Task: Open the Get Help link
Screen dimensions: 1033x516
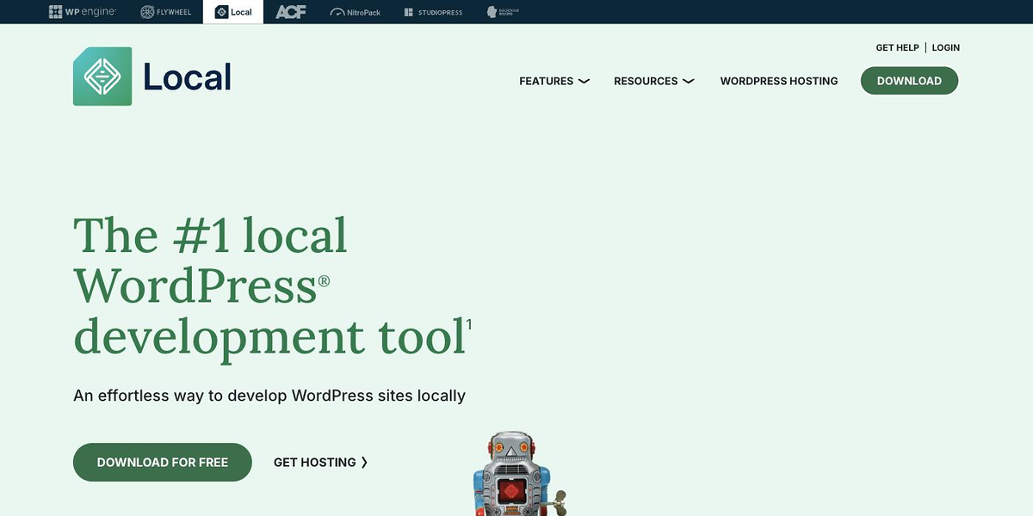Action: pyautogui.click(x=897, y=48)
